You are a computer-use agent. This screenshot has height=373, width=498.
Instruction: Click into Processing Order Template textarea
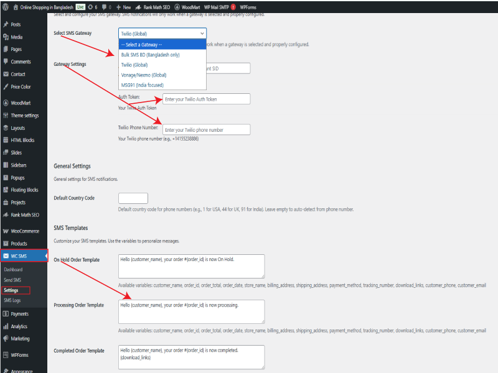(192, 312)
